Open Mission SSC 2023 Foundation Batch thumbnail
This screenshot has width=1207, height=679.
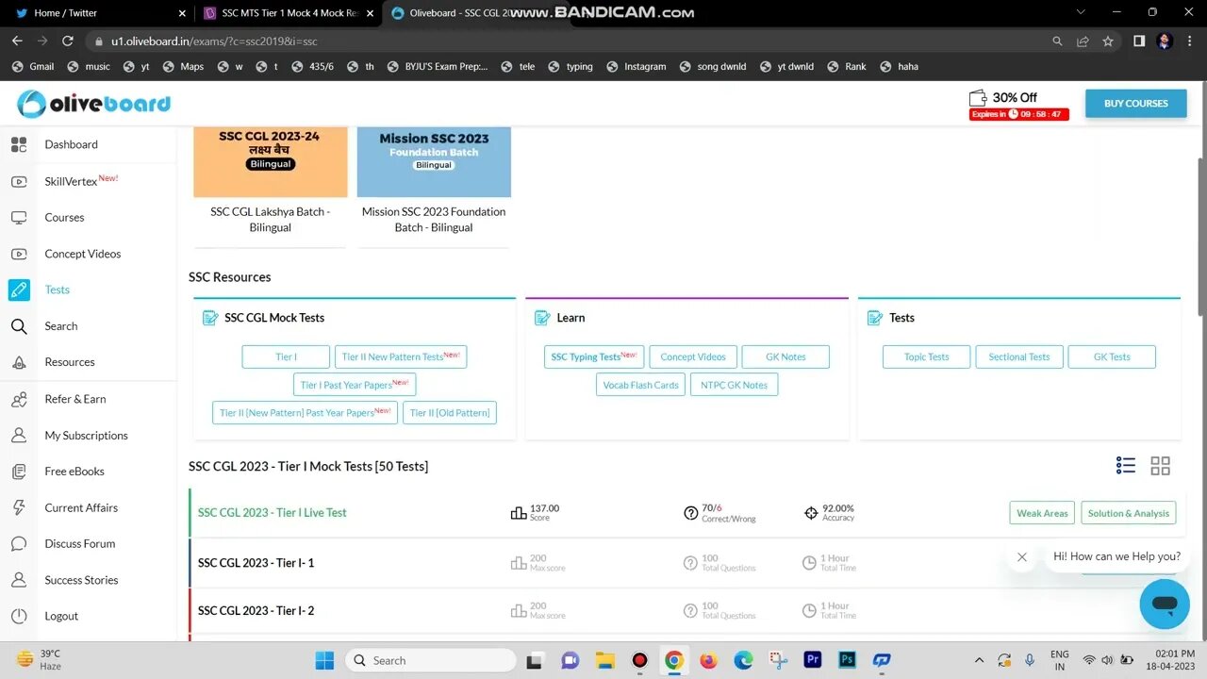coord(434,162)
